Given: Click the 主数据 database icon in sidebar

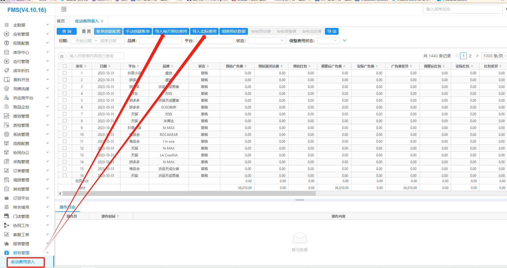Looking at the screenshot, I should point(7,25).
